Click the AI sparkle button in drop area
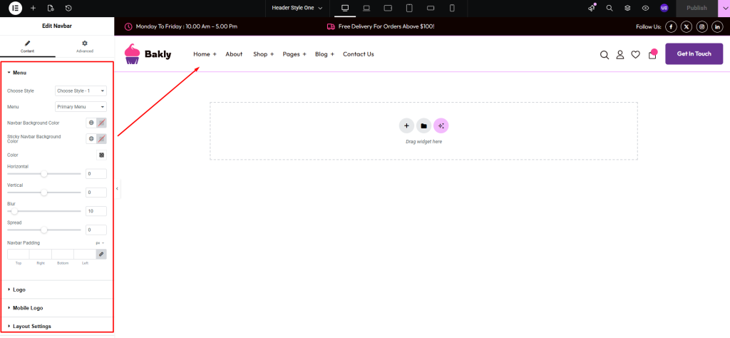Viewport: 730px width, 338px height. pos(441,126)
